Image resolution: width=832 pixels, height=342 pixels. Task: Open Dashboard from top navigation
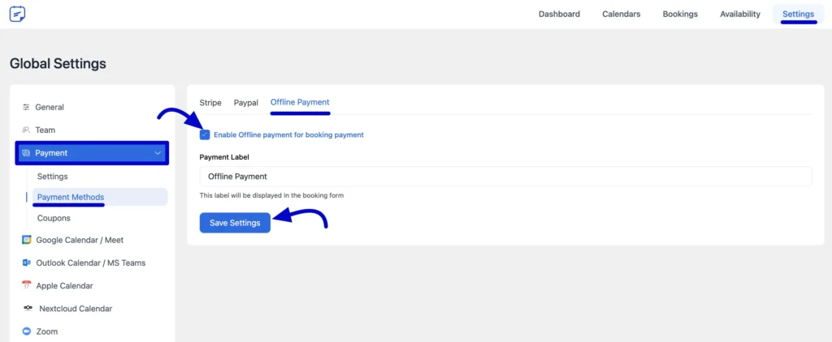[559, 14]
